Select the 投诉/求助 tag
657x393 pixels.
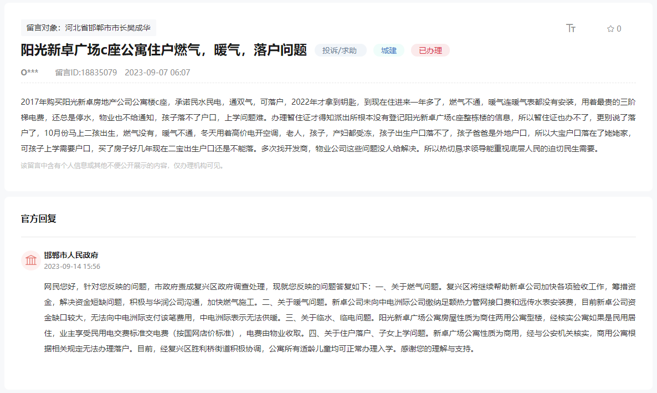[x=340, y=50]
